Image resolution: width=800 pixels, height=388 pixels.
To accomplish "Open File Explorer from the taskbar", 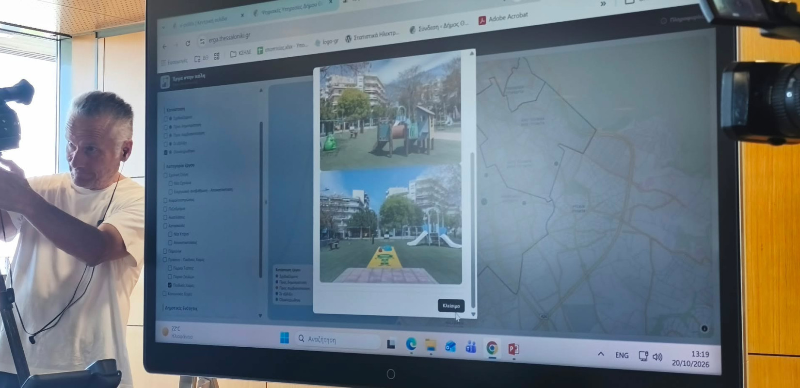I will tap(431, 345).
